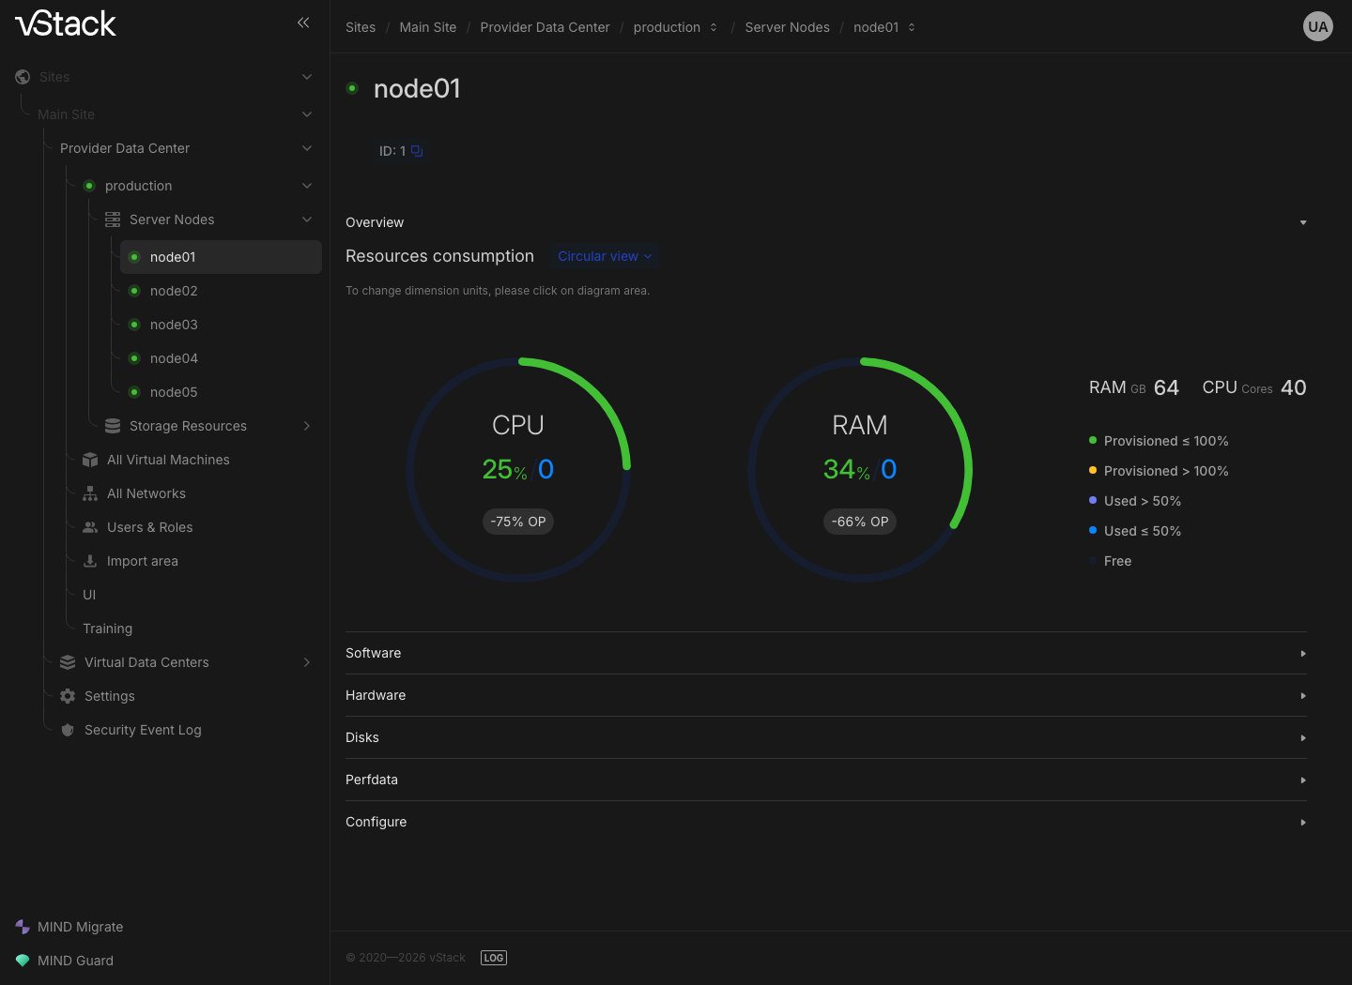Click the MIND Guard diamond icon
The width and height of the screenshot is (1352, 985).
(x=23, y=961)
